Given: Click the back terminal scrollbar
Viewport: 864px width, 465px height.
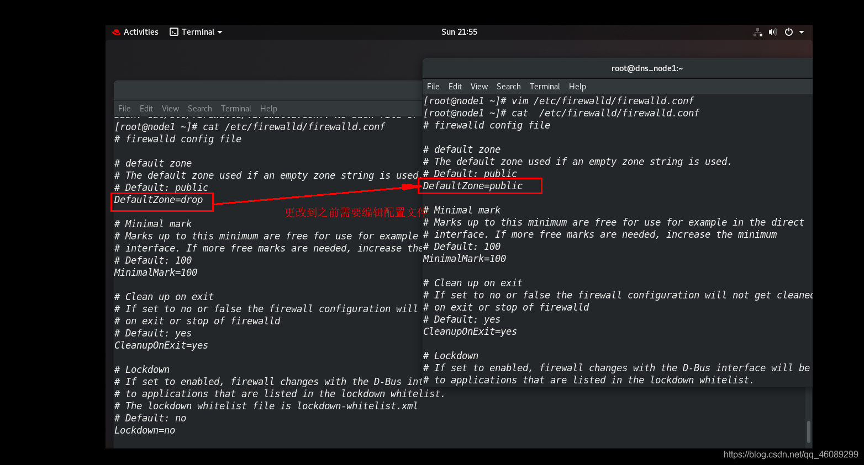Looking at the screenshot, I should pyautogui.click(x=808, y=431).
